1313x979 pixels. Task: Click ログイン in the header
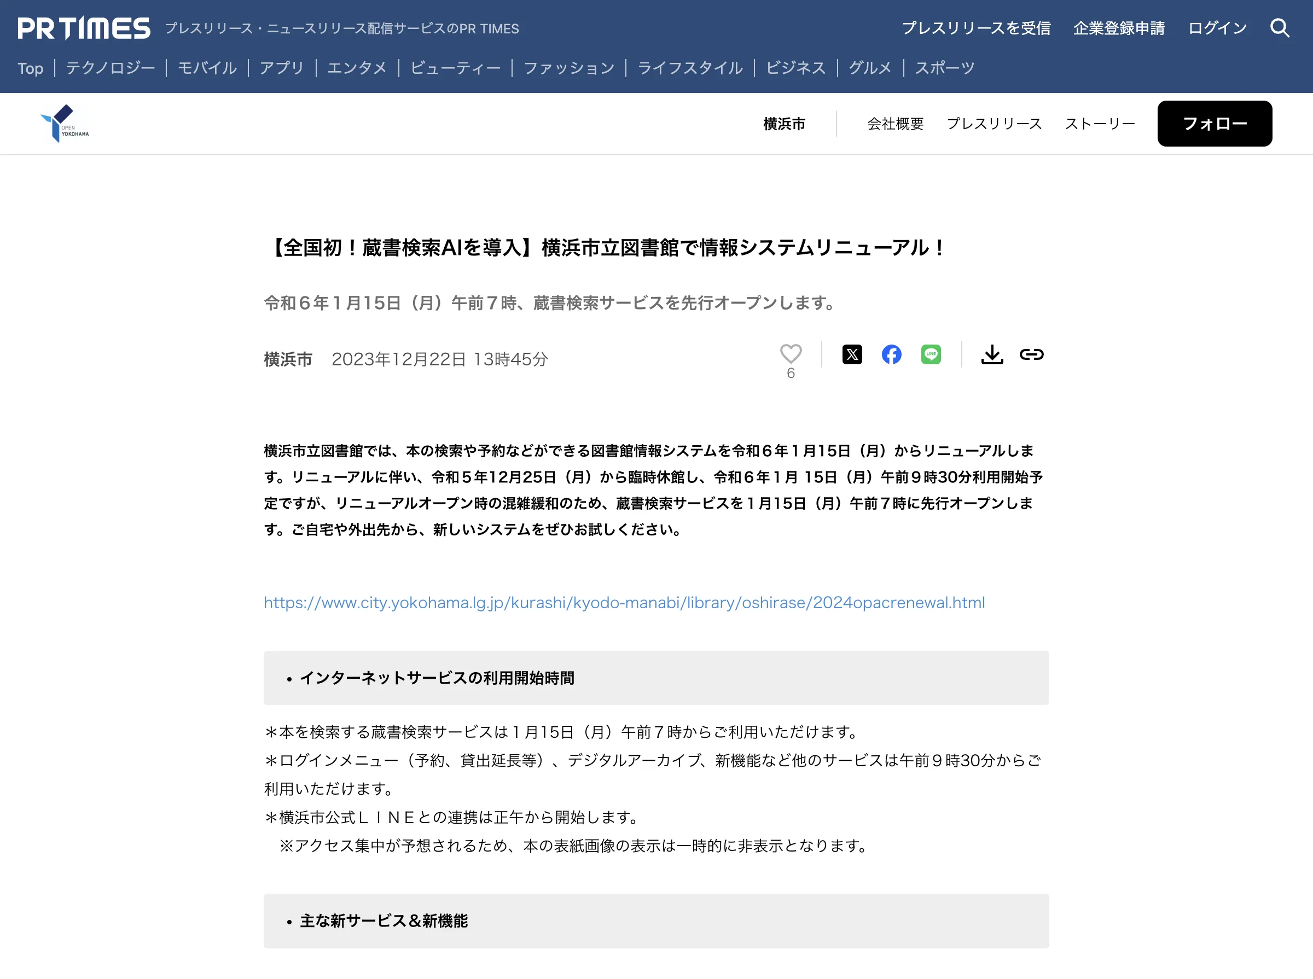point(1217,28)
